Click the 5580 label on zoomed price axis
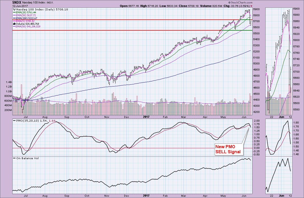This screenshot has height=198, width=304. (296, 110)
